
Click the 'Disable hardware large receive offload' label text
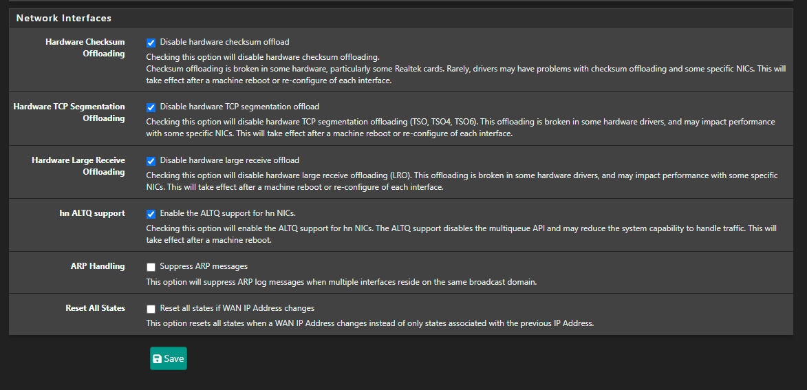230,160
